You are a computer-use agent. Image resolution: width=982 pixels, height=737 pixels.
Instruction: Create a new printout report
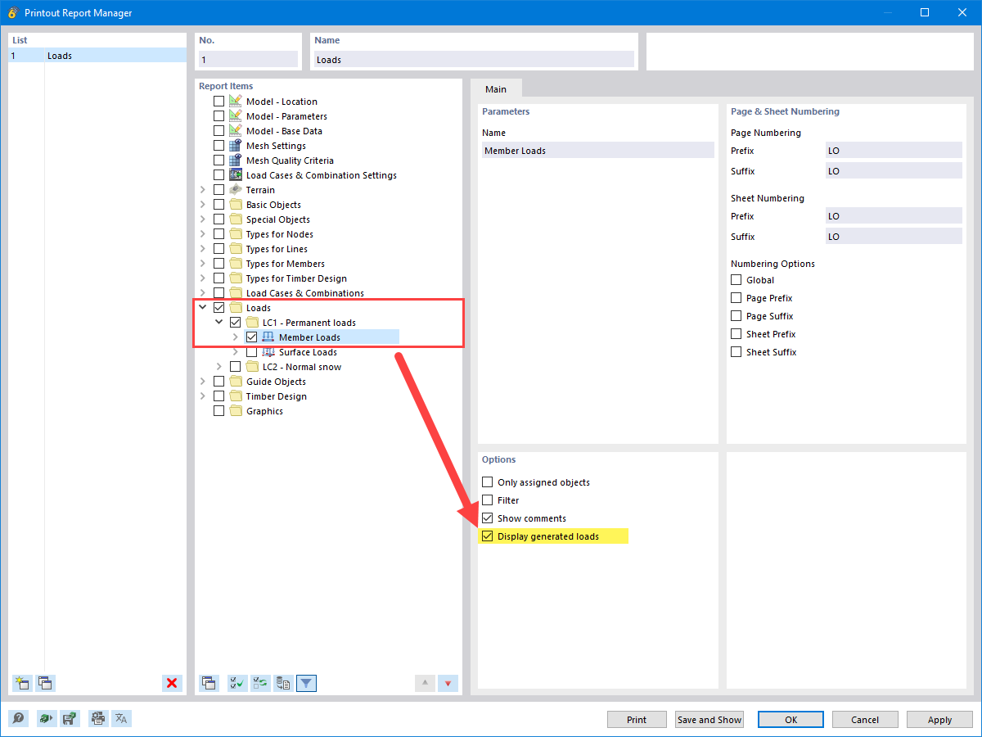tap(22, 683)
